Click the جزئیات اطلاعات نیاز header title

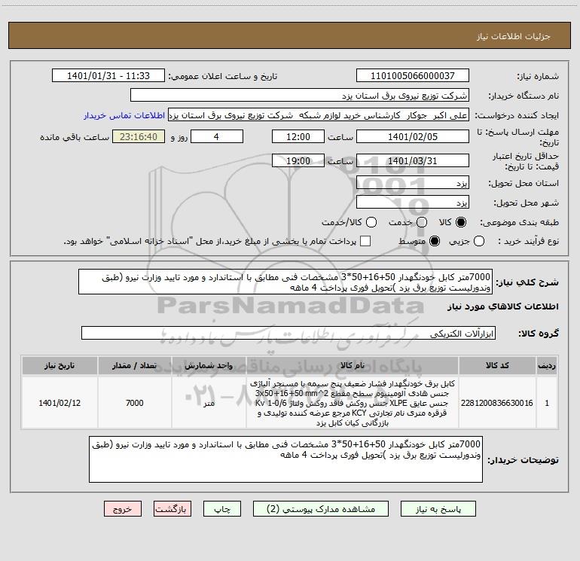(514, 36)
